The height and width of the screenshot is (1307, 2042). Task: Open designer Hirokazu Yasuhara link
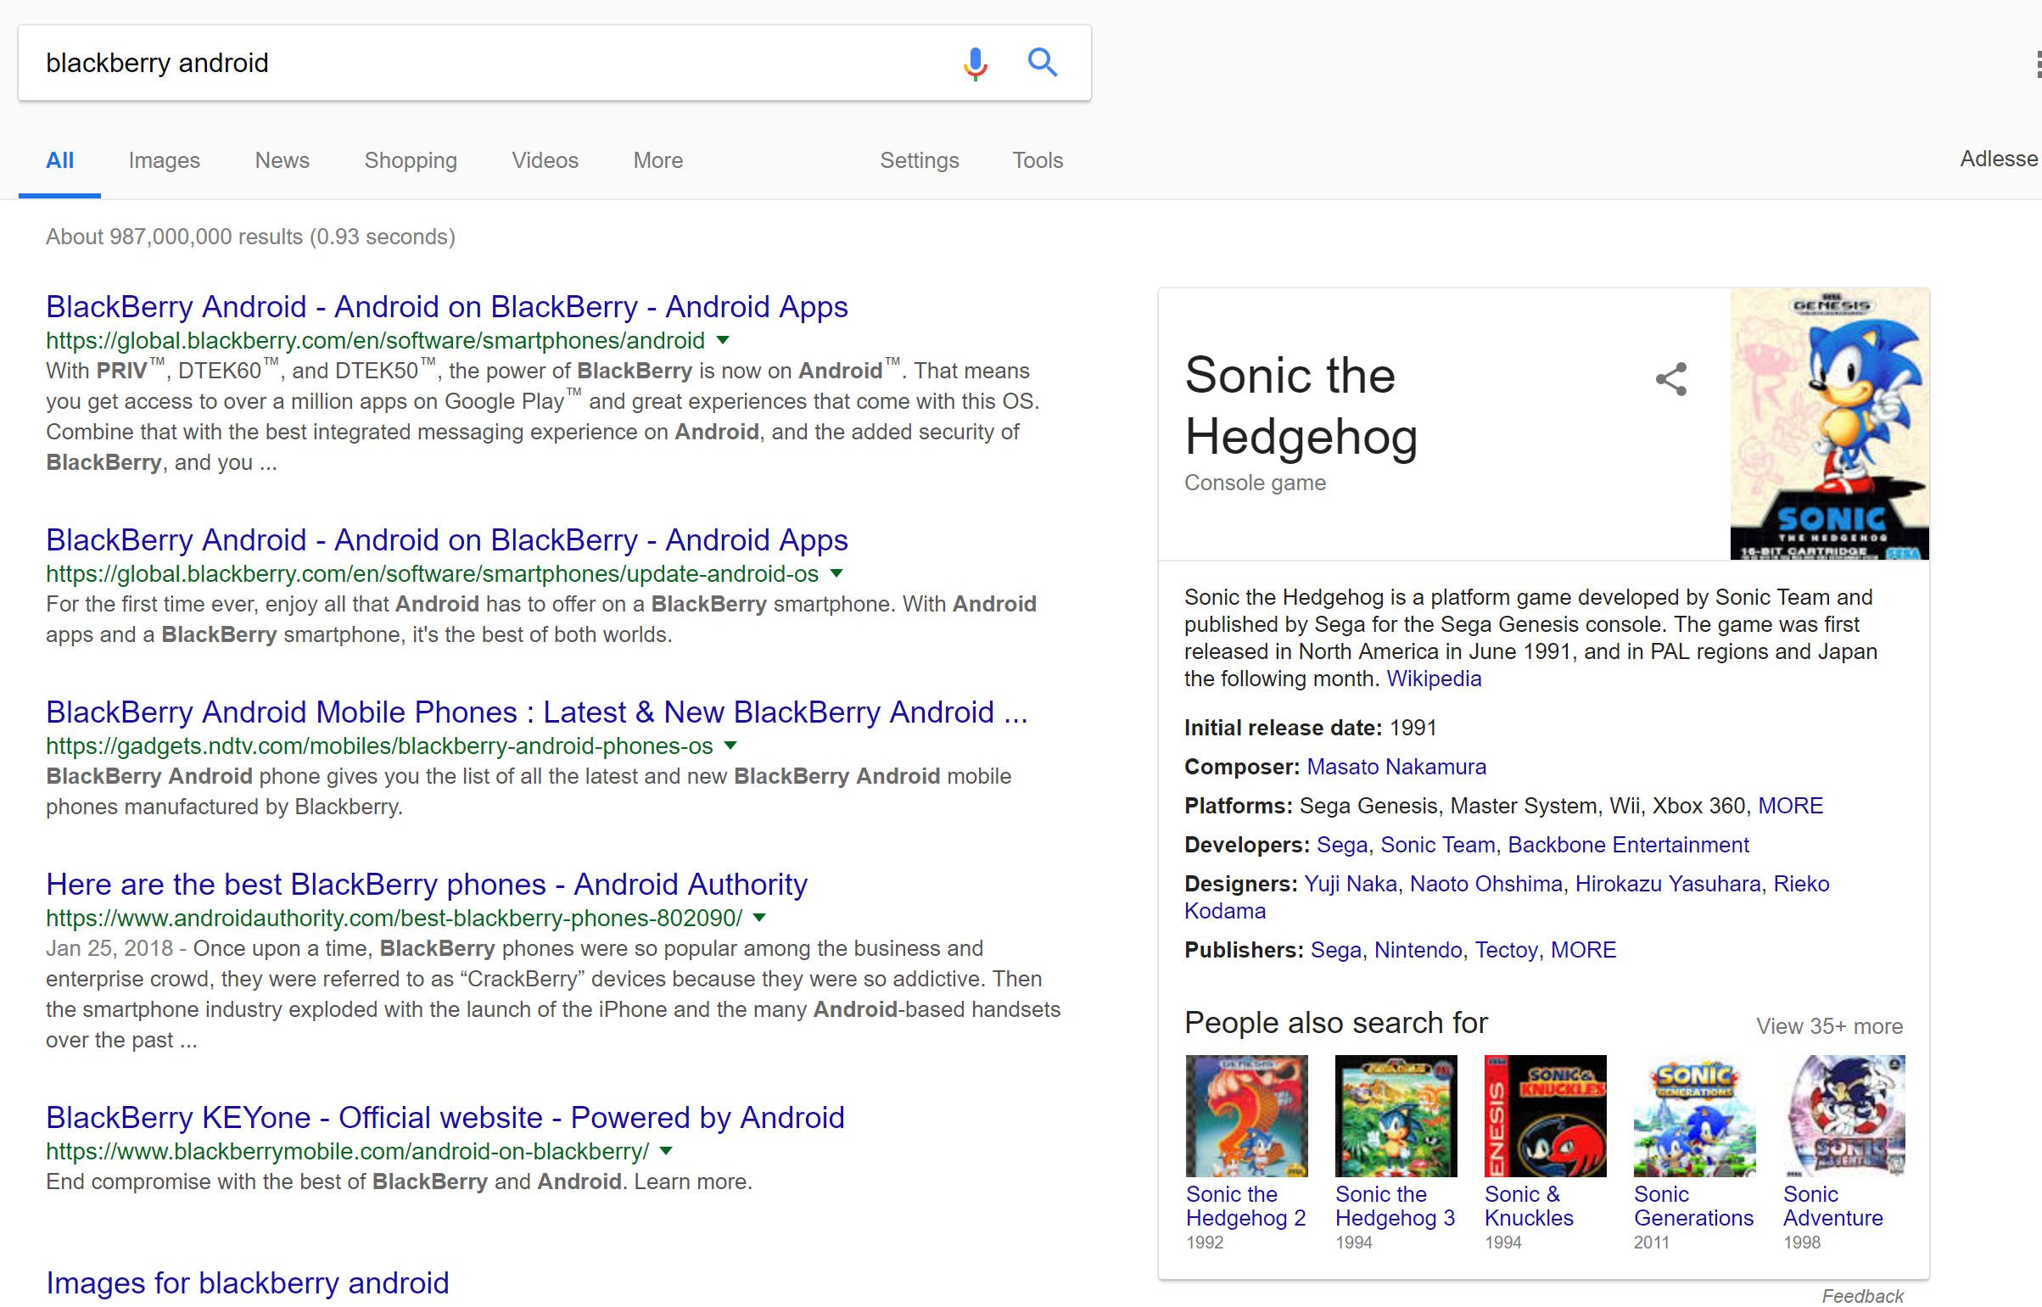pyautogui.click(x=1668, y=885)
